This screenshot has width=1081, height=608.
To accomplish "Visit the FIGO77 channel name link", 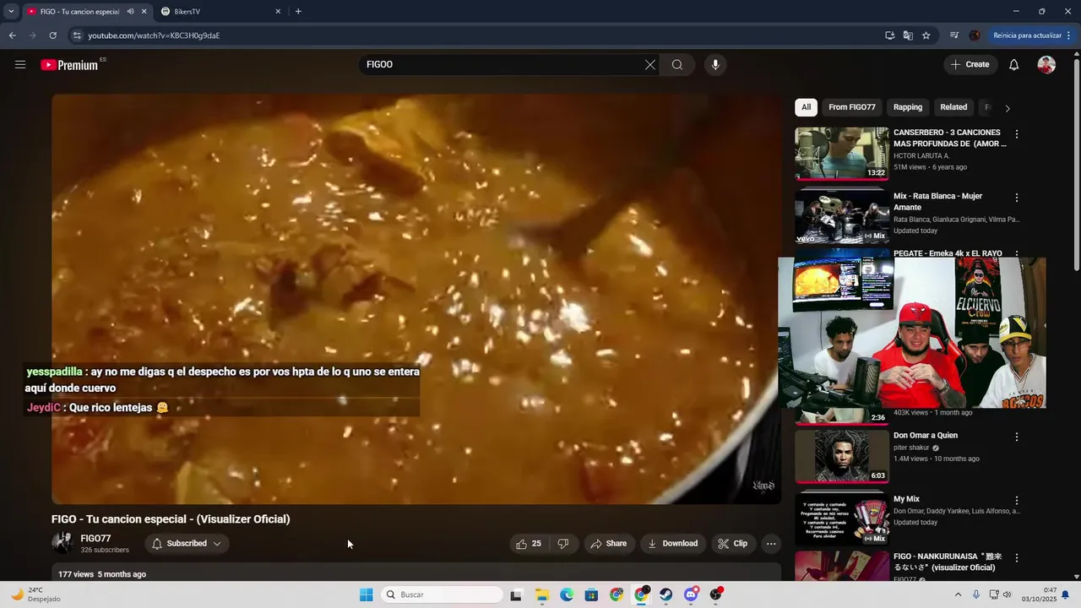I will click(95, 539).
